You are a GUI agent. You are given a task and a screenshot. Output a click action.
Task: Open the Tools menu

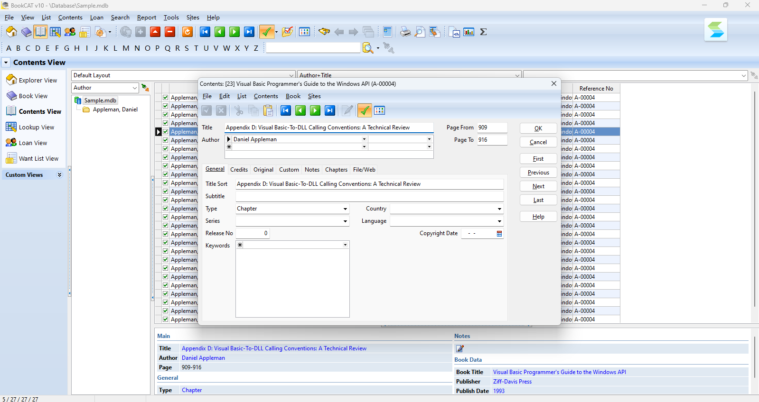(171, 18)
